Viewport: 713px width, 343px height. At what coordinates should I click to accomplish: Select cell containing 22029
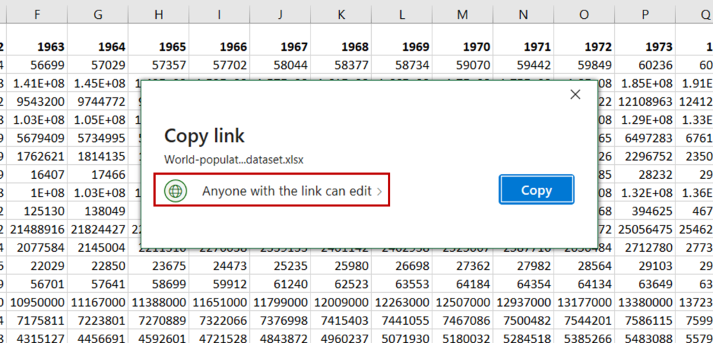coord(37,266)
